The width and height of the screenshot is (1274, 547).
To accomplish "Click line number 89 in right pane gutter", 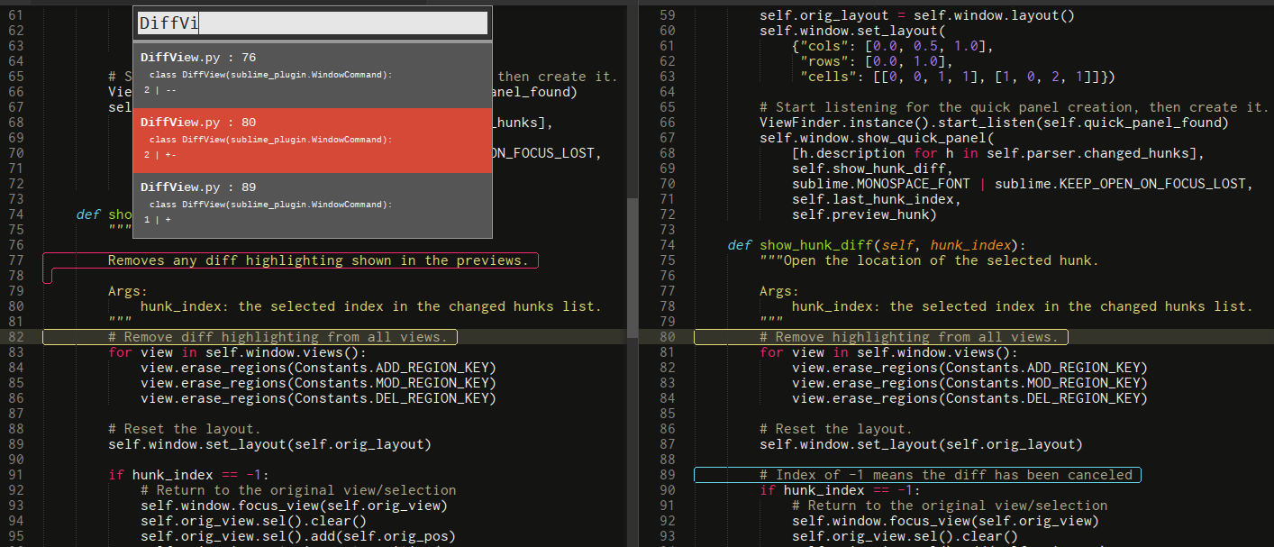I will pos(667,475).
